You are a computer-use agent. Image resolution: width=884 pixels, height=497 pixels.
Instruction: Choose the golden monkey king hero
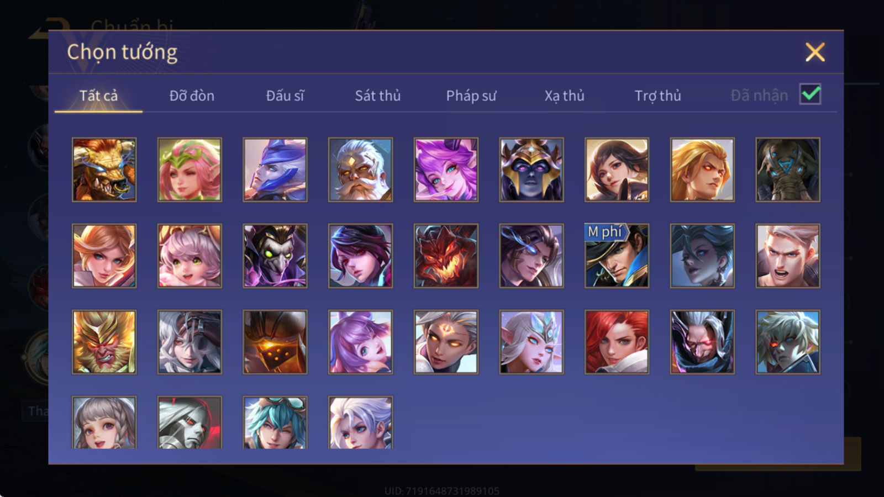click(104, 342)
